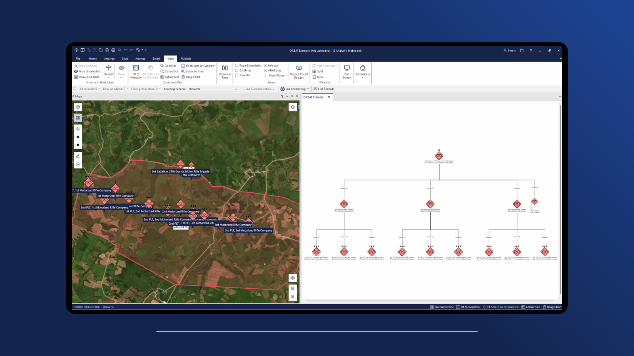This screenshot has height=356, width=634.
Task: Zoom in using the map magnifier plus
Action: [293, 289]
